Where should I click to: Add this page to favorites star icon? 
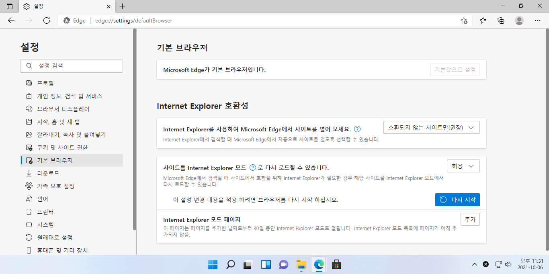[x=464, y=20]
